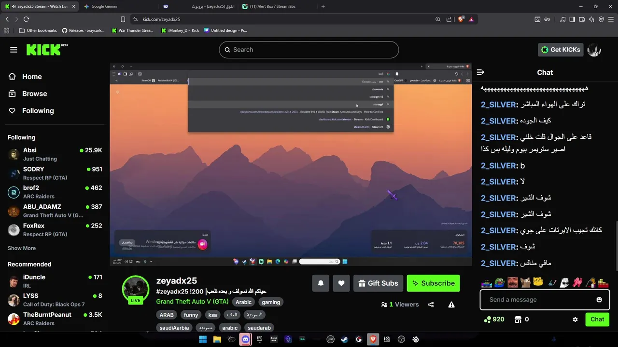Click the 920 channel points balance
Screen dimensions: 618x347
click(494, 320)
